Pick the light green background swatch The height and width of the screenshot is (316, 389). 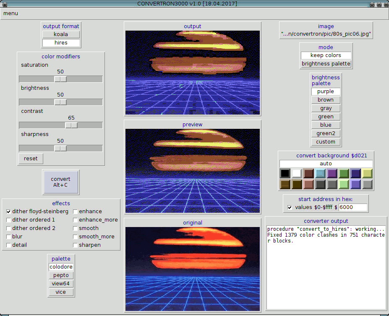pyautogui.click(x=344, y=184)
